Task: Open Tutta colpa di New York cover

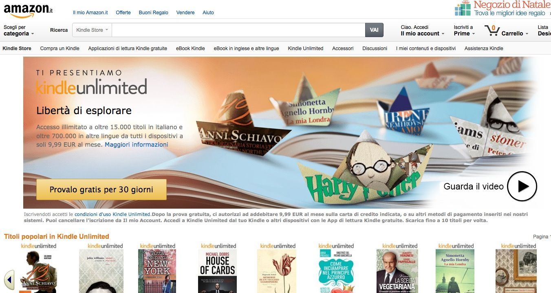Action: (157, 271)
